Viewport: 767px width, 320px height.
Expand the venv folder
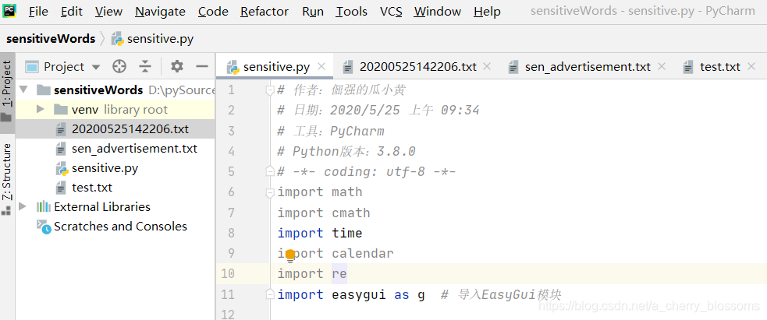[41, 110]
